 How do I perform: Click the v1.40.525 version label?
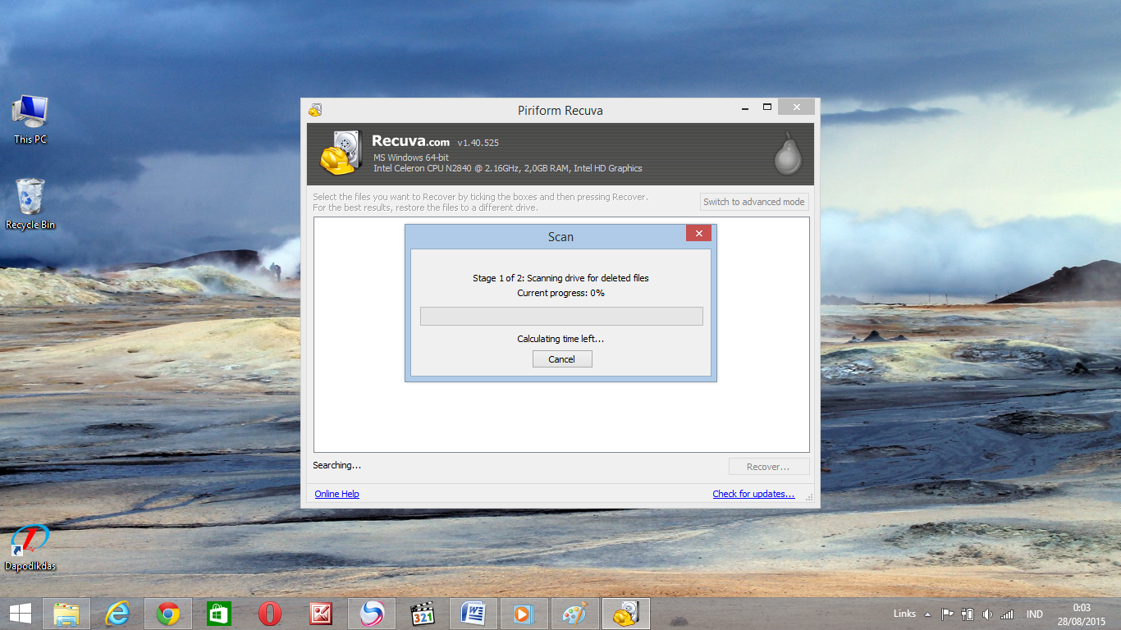coord(478,143)
